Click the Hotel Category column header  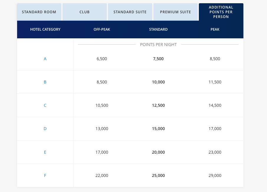[45, 29]
